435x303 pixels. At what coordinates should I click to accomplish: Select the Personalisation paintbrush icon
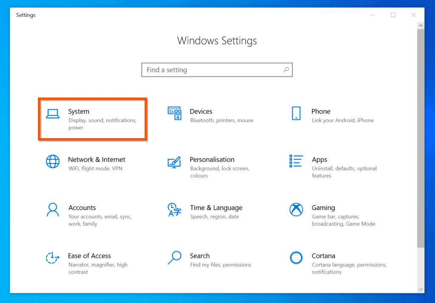tap(174, 162)
